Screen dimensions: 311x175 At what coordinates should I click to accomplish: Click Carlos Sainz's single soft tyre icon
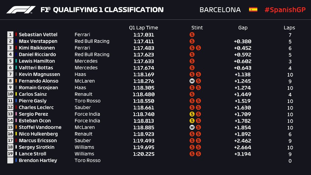192,94
